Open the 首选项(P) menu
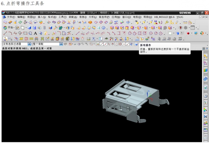209x143 pixels. pos(104,17)
